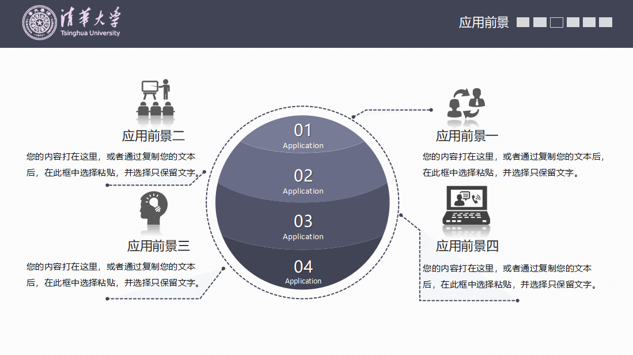
Task: Select the 应用前景一 heading
Action: [467, 136]
